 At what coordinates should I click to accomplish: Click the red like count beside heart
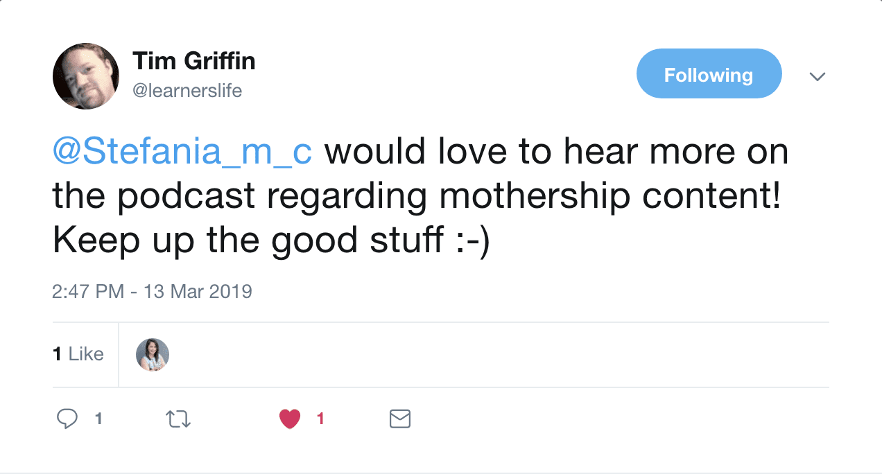[x=320, y=419]
